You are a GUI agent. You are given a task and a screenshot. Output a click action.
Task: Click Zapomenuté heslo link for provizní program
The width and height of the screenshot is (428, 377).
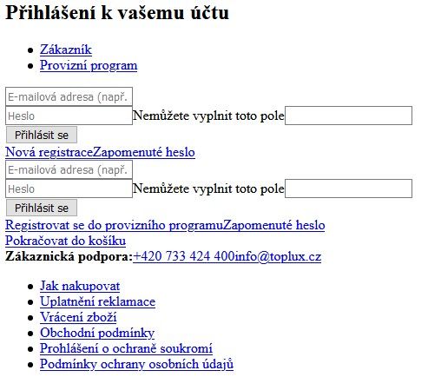coord(273,225)
